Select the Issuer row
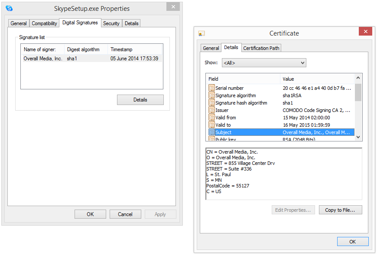 (281, 110)
